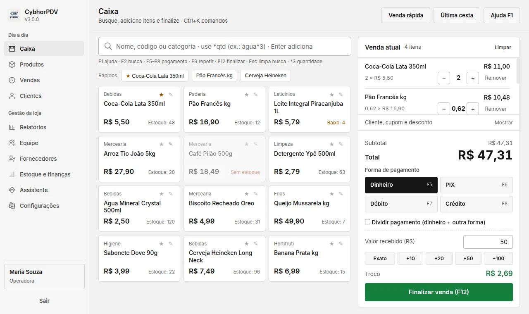Screen dimensions: 529x314
Task: Select PIX as payment method
Action: 476,185
